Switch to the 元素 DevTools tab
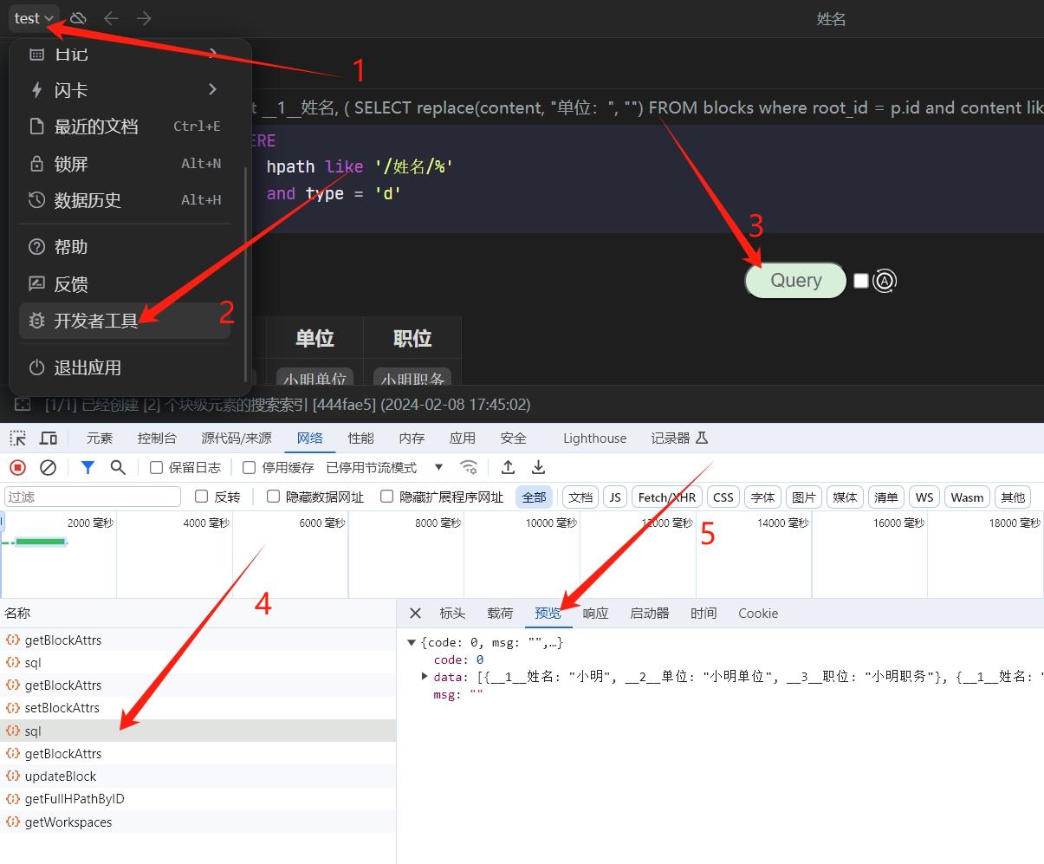Screen dimensions: 1044x864 [x=100, y=438]
